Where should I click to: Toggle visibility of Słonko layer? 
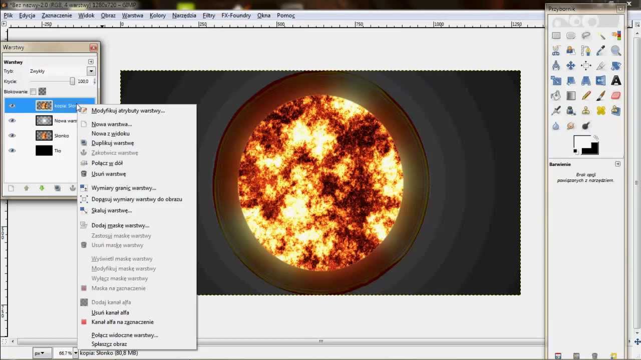pyautogui.click(x=12, y=135)
